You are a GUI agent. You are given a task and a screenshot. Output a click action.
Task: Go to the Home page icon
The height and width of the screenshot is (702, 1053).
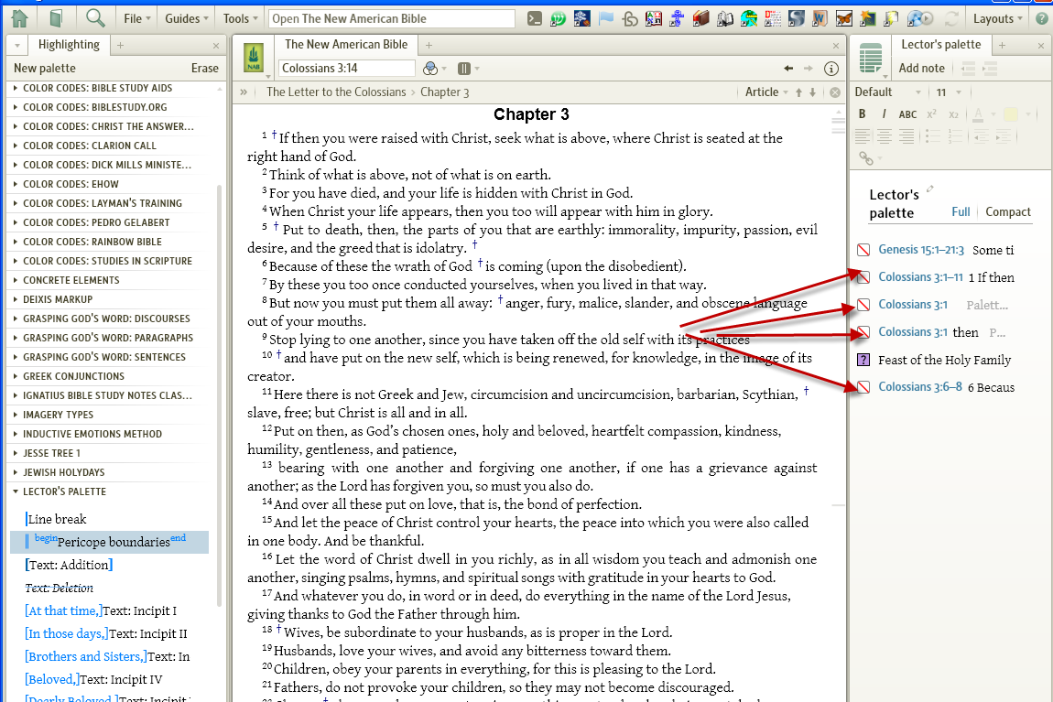tap(19, 18)
